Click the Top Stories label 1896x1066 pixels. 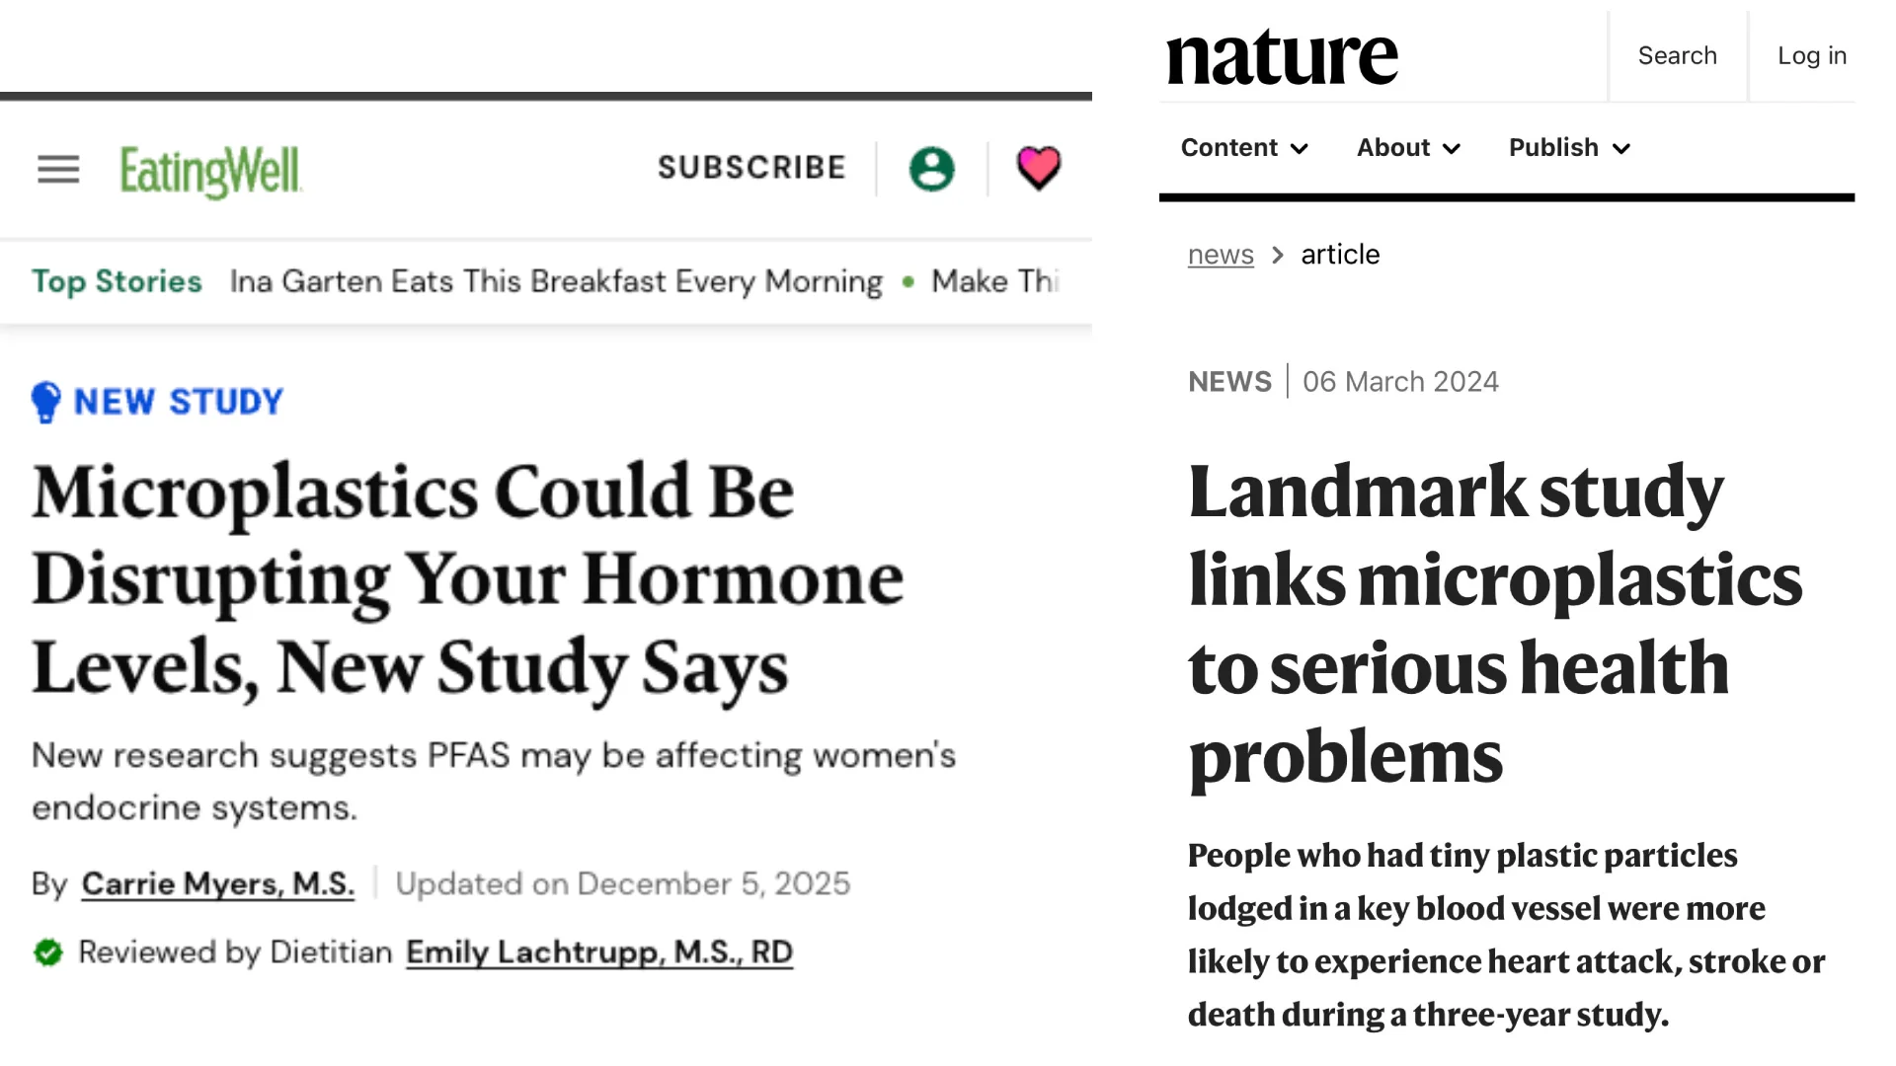117,281
